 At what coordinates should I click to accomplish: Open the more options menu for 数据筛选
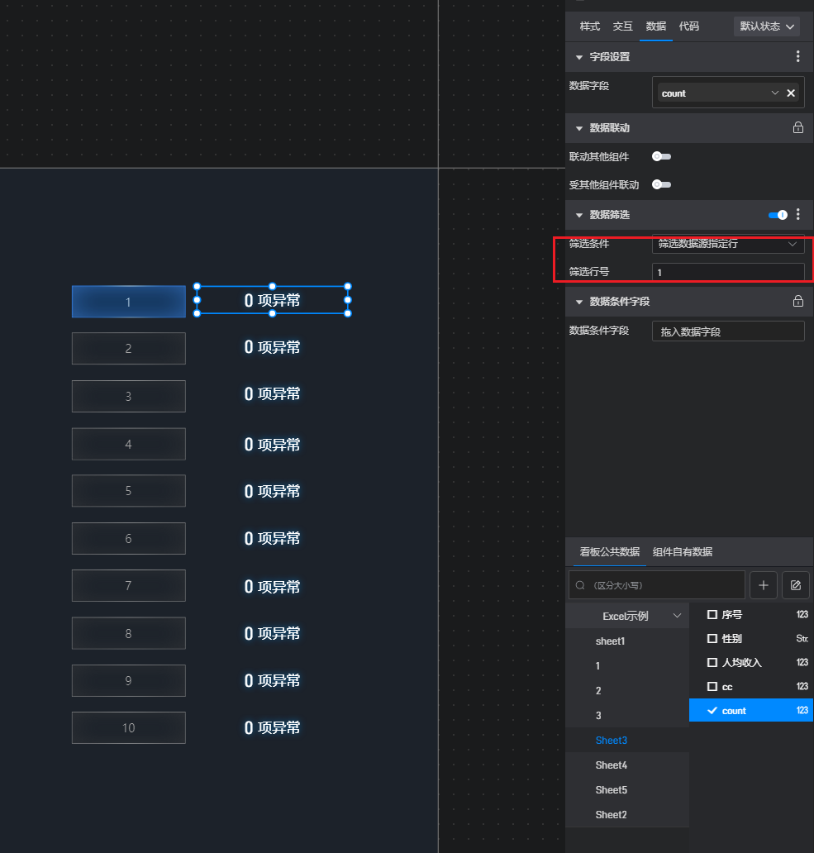point(797,215)
